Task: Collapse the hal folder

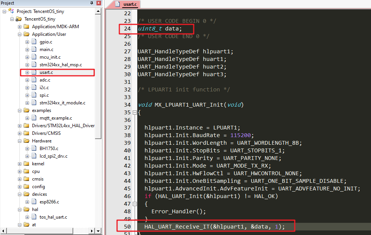Action: coord(20,209)
